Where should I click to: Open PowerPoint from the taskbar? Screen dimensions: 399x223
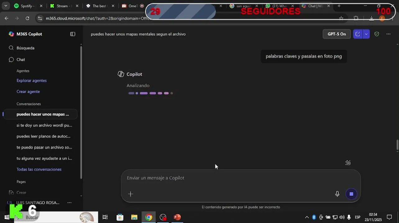(177, 217)
